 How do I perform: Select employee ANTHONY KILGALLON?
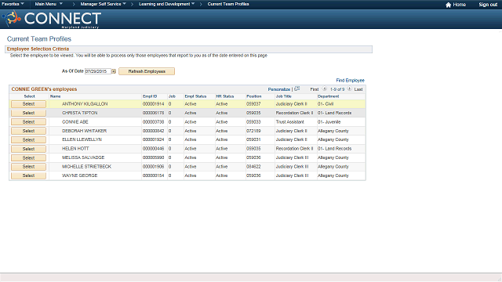pos(28,104)
